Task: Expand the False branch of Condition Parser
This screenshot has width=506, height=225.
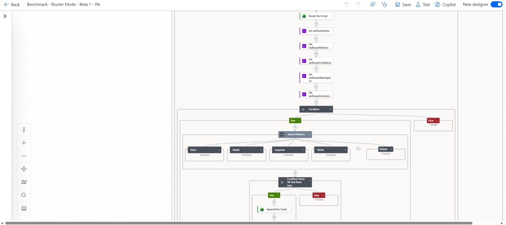Action: point(323,195)
